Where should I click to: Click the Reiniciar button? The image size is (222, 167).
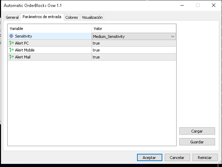205,158
